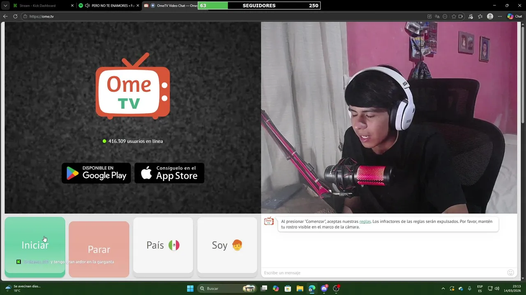Viewport: 526px width, 295px height.
Task: Open the tab list dropdown arrow
Action: pyautogui.click(x=5, y=6)
